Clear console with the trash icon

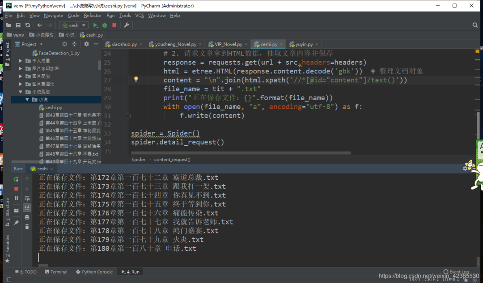coord(27,227)
